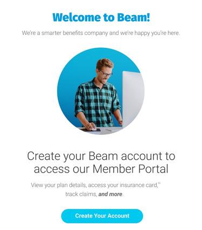Screen dimensions: 202x230
Task: Click the circular hero photo of the man
Action: (101, 91)
